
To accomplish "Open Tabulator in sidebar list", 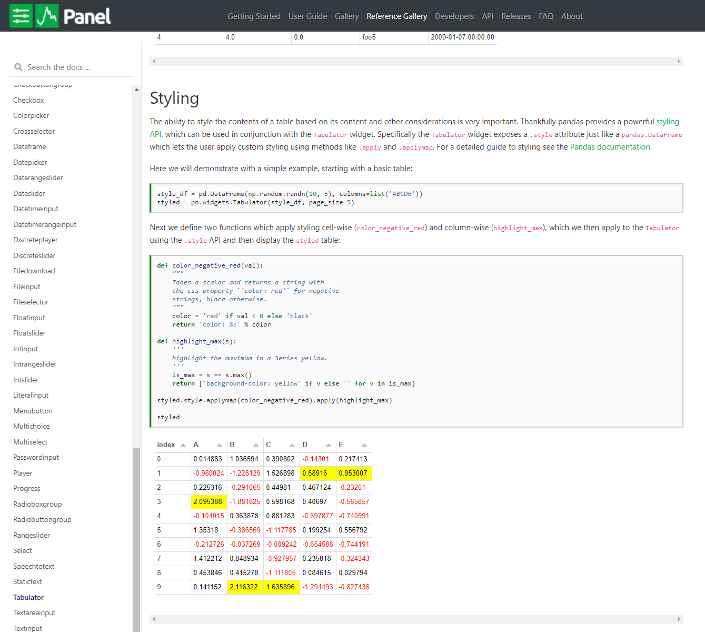I will 28,597.
